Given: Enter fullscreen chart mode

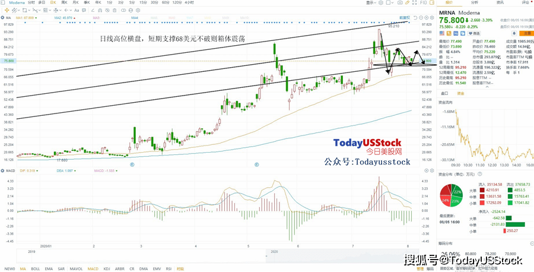Looking at the screenshot, I should click(415, 2).
